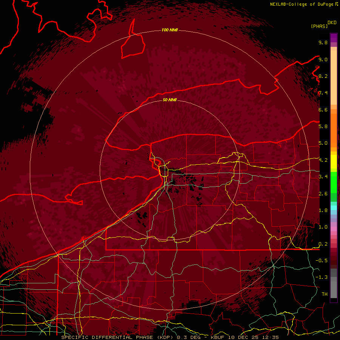Click the 4.2 scale value
Image resolution: width=340 pixels, height=340 pixels.
coord(323,160)
